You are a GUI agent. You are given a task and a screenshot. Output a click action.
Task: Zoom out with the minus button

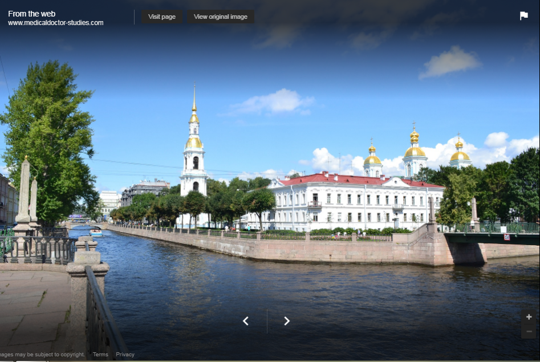point(529,331)
